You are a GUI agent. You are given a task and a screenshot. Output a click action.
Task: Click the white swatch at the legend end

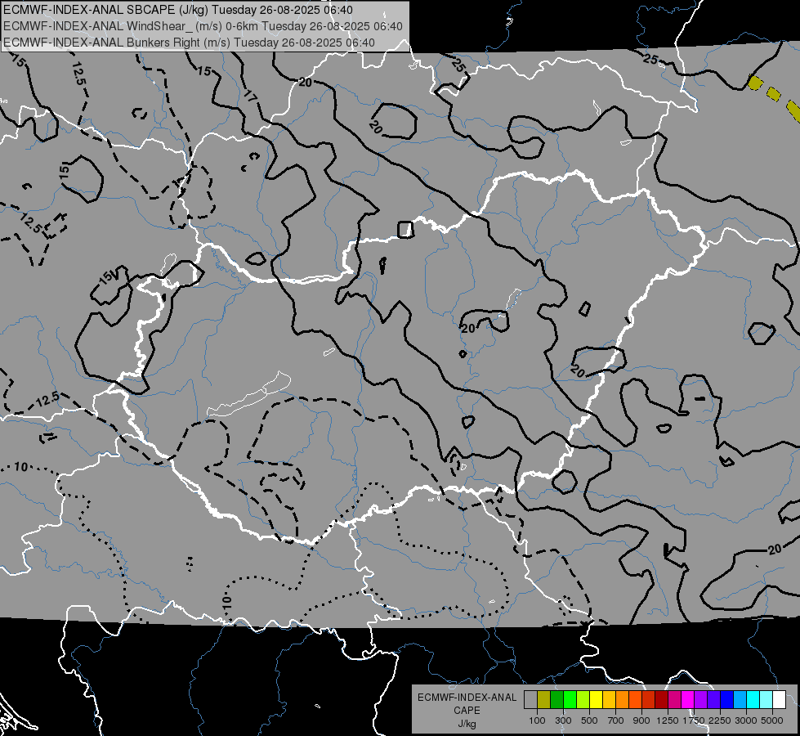tap(780, 700)
